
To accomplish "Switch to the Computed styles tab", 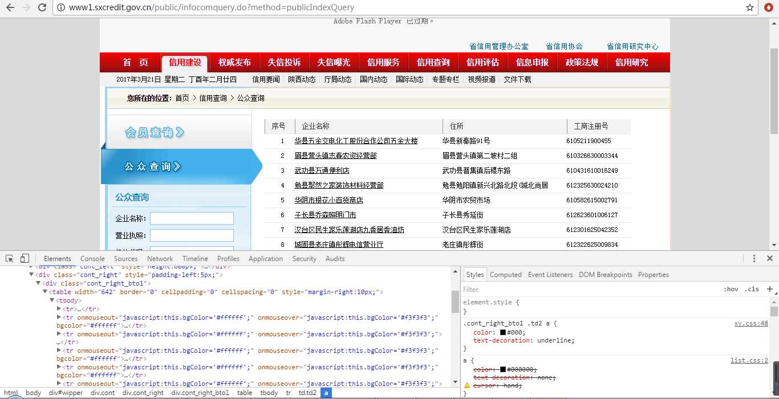I will tap(505, 274).
